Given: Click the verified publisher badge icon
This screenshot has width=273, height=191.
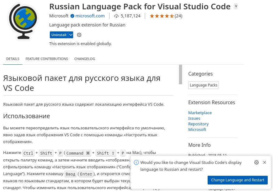Looking at the screenshot, I should pos(72,16).
